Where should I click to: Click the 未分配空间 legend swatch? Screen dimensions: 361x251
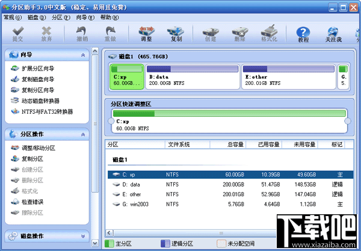click(x=221, y=243)
